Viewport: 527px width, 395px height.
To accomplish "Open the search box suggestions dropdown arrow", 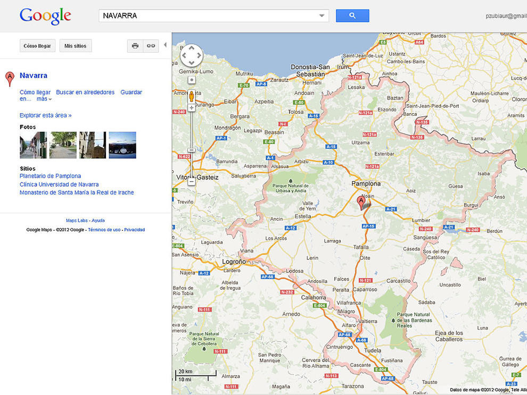I will (x=322, y=16).
